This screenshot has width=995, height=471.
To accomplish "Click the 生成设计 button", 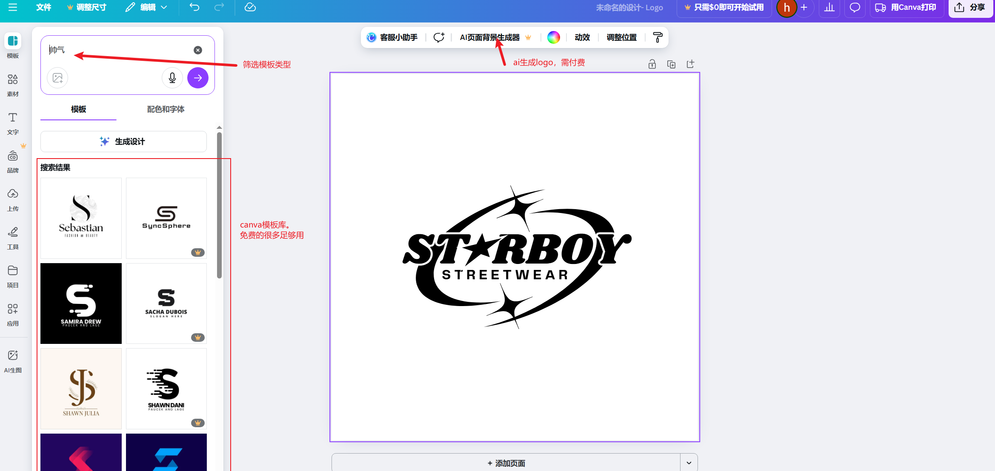I will click(123, 142).
